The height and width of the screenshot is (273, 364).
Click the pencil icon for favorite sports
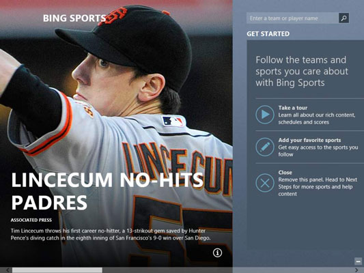[265, 147]
